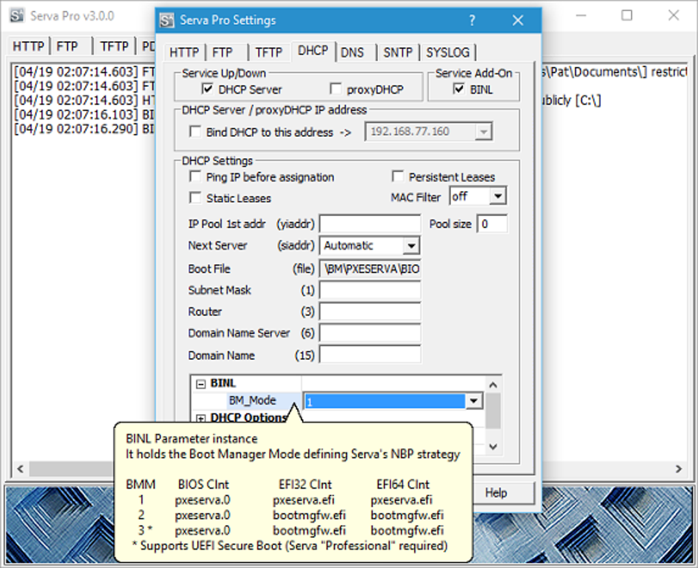Select the BM_Mode row in the options tree
The image size is (698, 568).
[253, 400]
